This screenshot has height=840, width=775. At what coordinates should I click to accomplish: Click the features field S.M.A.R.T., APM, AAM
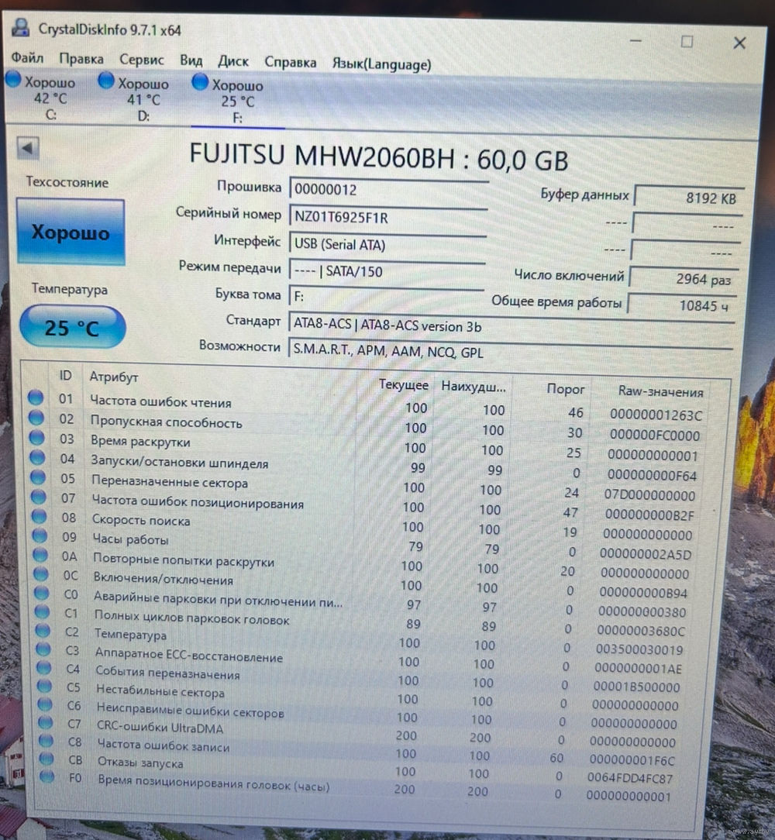tap(510, 352)
